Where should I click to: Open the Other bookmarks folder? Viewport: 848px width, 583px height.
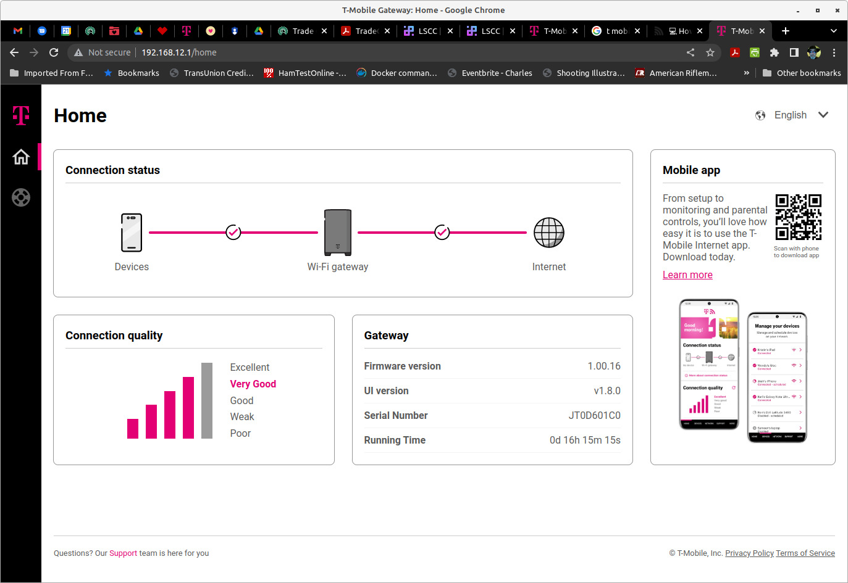click(802, 73)
